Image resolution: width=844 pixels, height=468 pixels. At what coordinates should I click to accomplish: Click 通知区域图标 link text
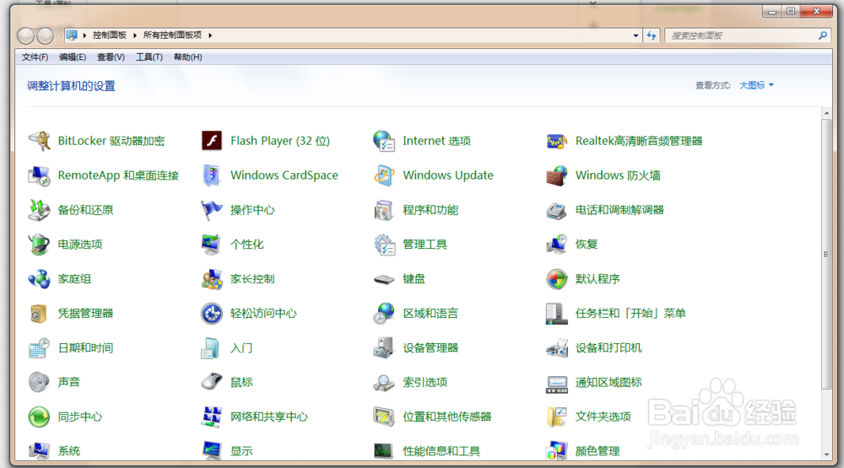tap(609, 382)
